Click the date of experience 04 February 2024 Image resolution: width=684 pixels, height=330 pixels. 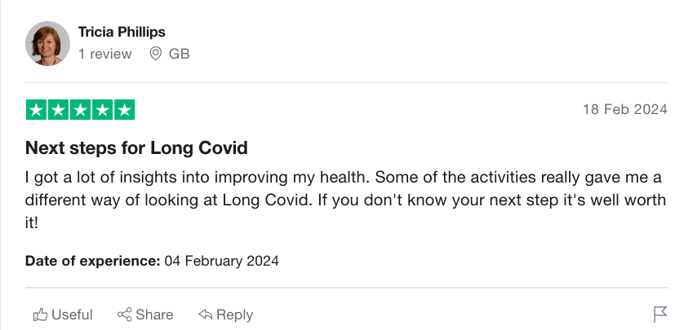pyautogui.click(x=221, y=261)
